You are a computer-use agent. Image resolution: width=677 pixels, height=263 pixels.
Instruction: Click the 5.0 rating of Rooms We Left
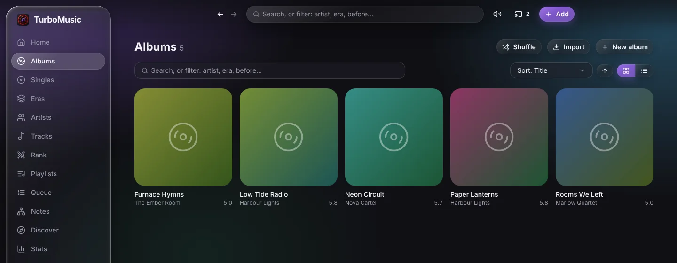(649, 203)
